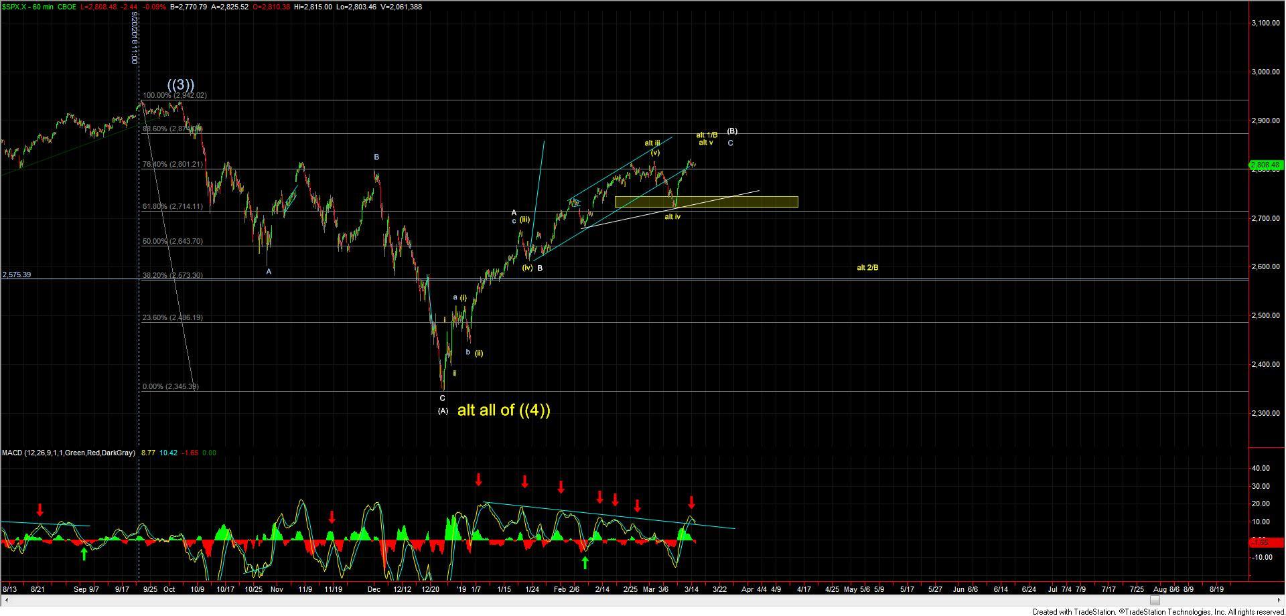1286x616 pixels.
Task: Click the 3/14 date on the time axis
Action: (x=692, y=590)
